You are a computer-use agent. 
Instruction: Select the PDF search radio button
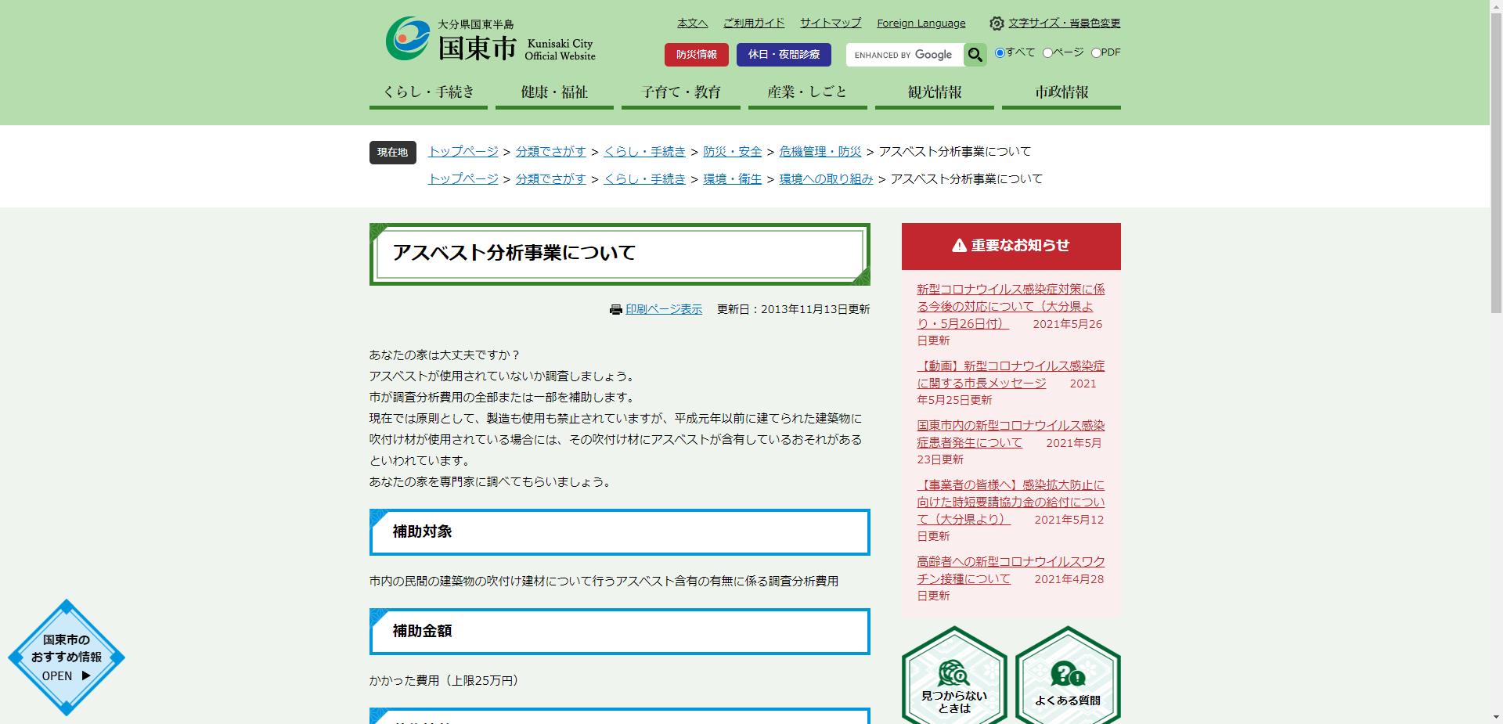pyautogui.click(x=1094, y=52)
